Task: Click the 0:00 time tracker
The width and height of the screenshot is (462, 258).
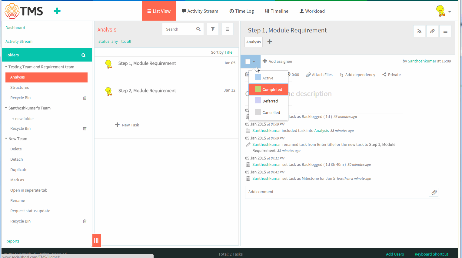Action: (x=294, y=75)
